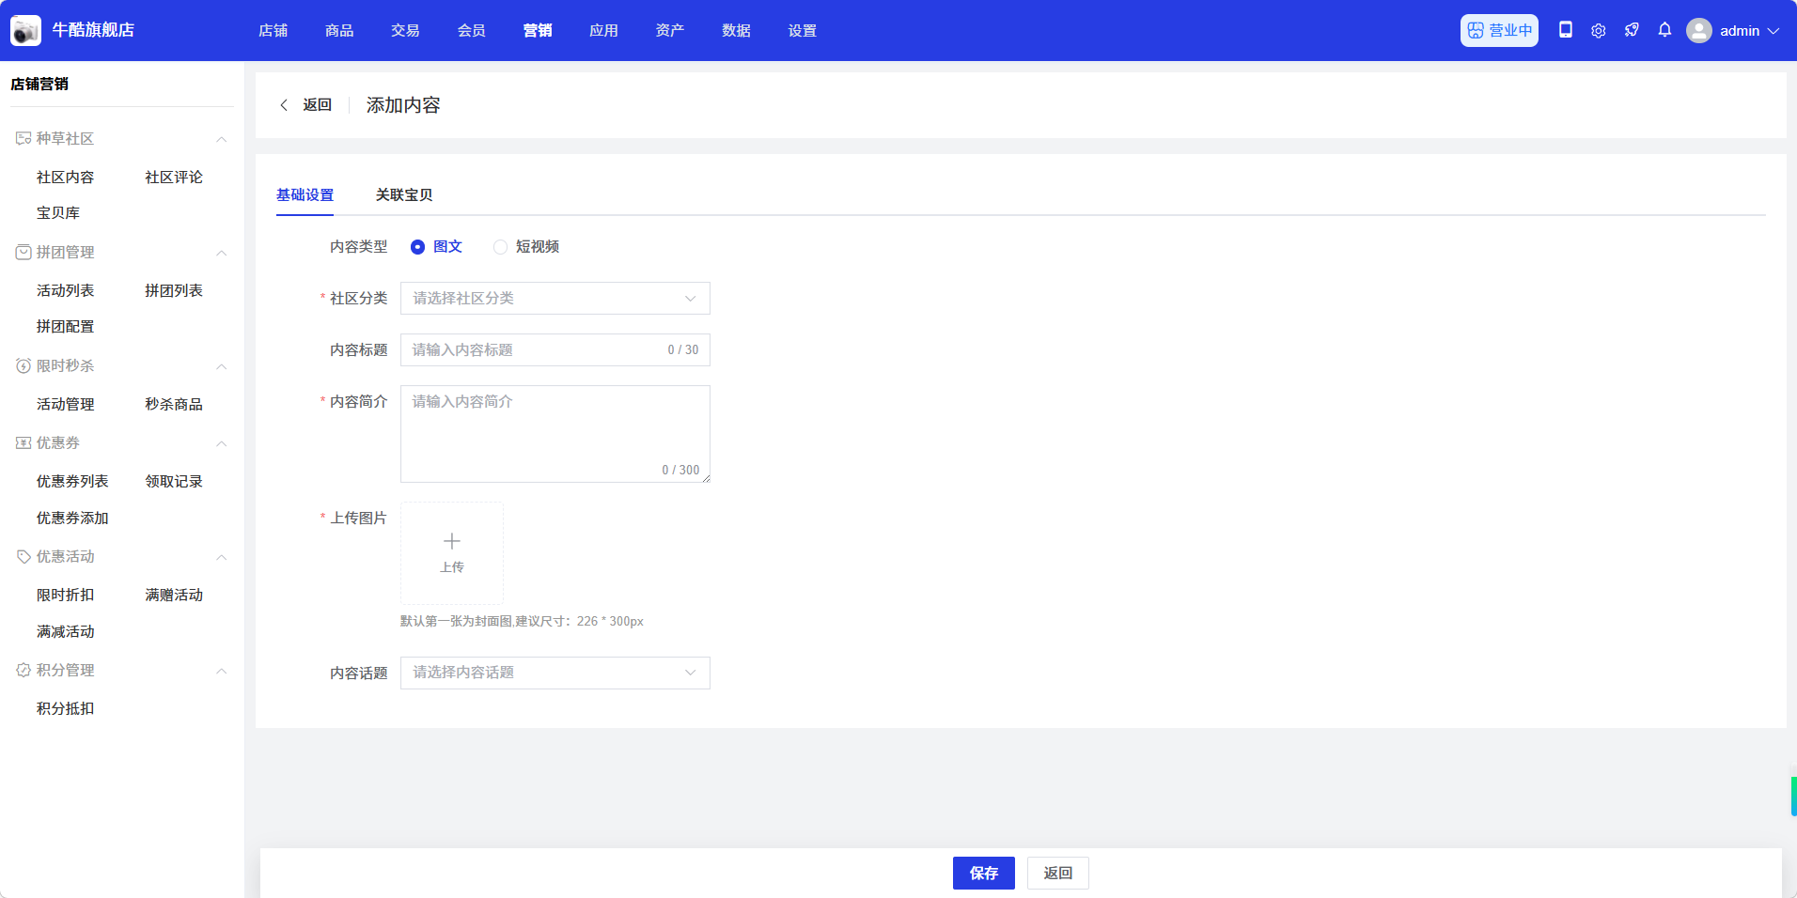The height and width of the screenshot is (898, 1797).
Task: Click the store logo icon
Action: point(25,30)
